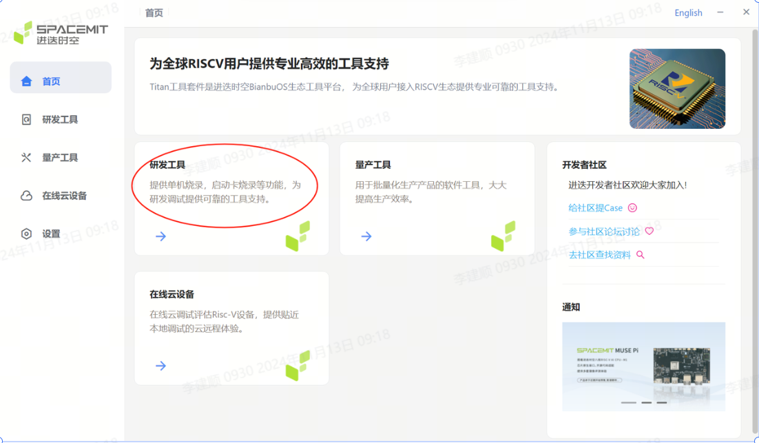
Task: Click the 量产工具 card description text
Action: pyautogui.click(x=430, y=192)
